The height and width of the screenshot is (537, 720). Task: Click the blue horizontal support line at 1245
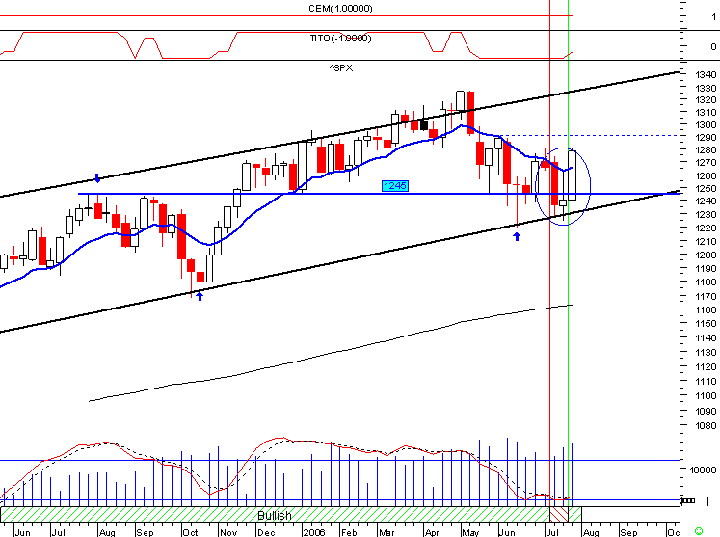coord(379,194)
